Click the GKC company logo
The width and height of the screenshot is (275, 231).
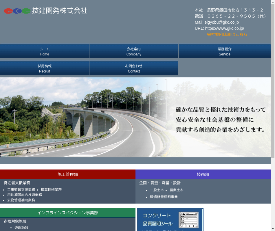[x=17, y=11]
